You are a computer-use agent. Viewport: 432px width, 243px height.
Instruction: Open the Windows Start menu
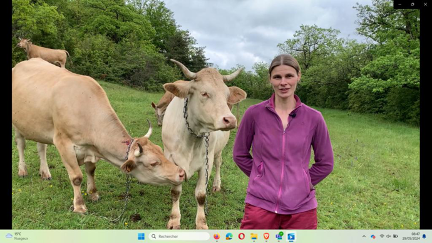click(x=141, y=236)
